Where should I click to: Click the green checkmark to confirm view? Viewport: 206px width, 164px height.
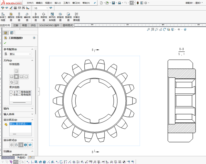click(x=5, y=43)
